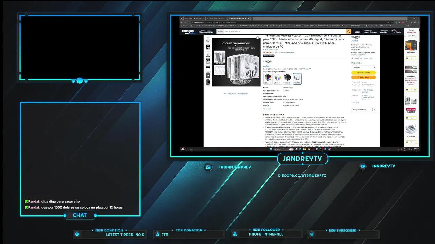The image size is (435, 244).
Task: Expand Detalles next to envío gratis a Colombia
Action: [x=307, y=69]
